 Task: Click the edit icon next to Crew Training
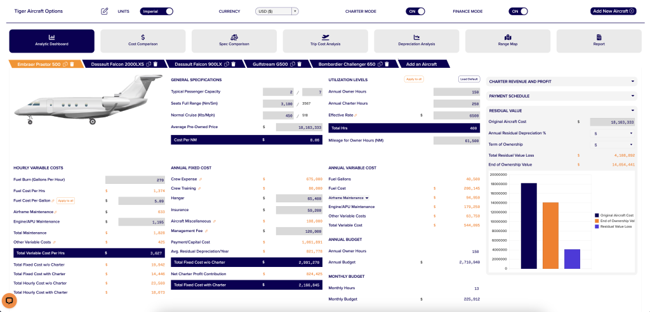199,188
